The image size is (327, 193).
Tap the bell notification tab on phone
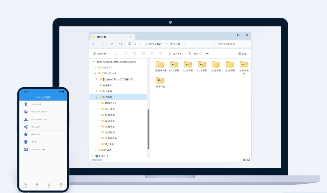49,185
